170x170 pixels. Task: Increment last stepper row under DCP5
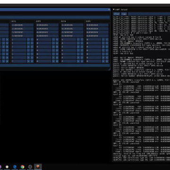point(107,61)
